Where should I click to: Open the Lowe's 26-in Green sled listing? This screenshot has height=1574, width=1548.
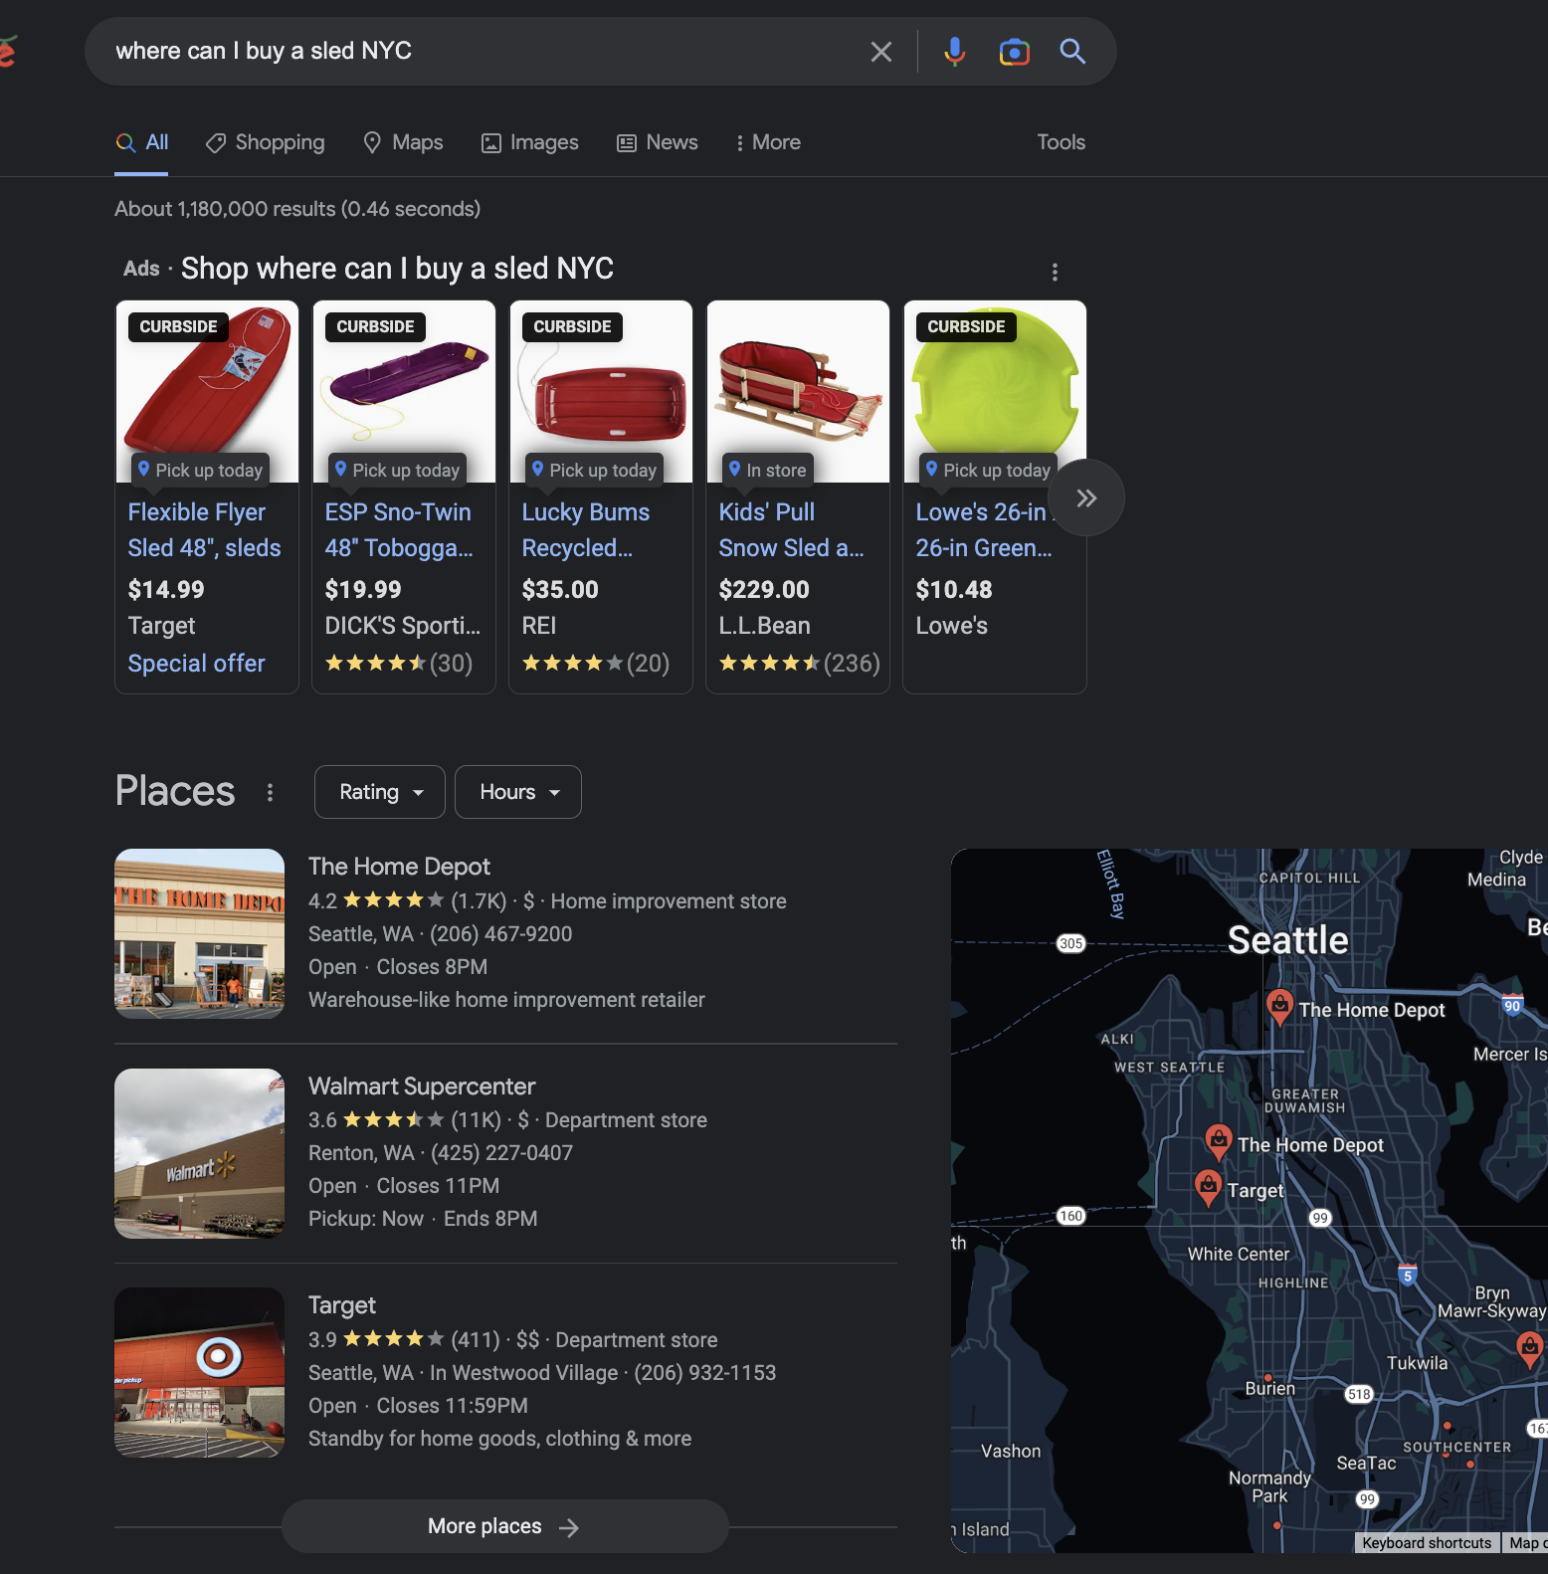coord(983,530)
